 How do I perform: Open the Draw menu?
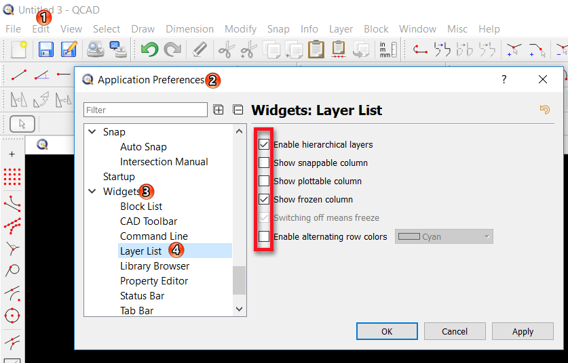pyautogui.click(x=143, y=29)
